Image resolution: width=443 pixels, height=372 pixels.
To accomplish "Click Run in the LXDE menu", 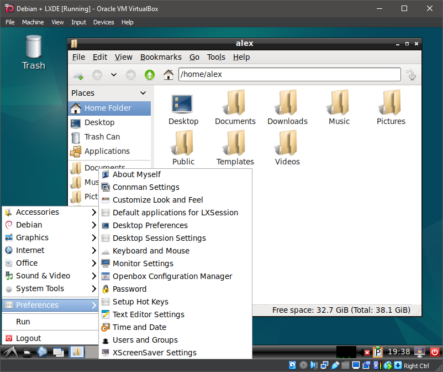I will pos(23,321).
